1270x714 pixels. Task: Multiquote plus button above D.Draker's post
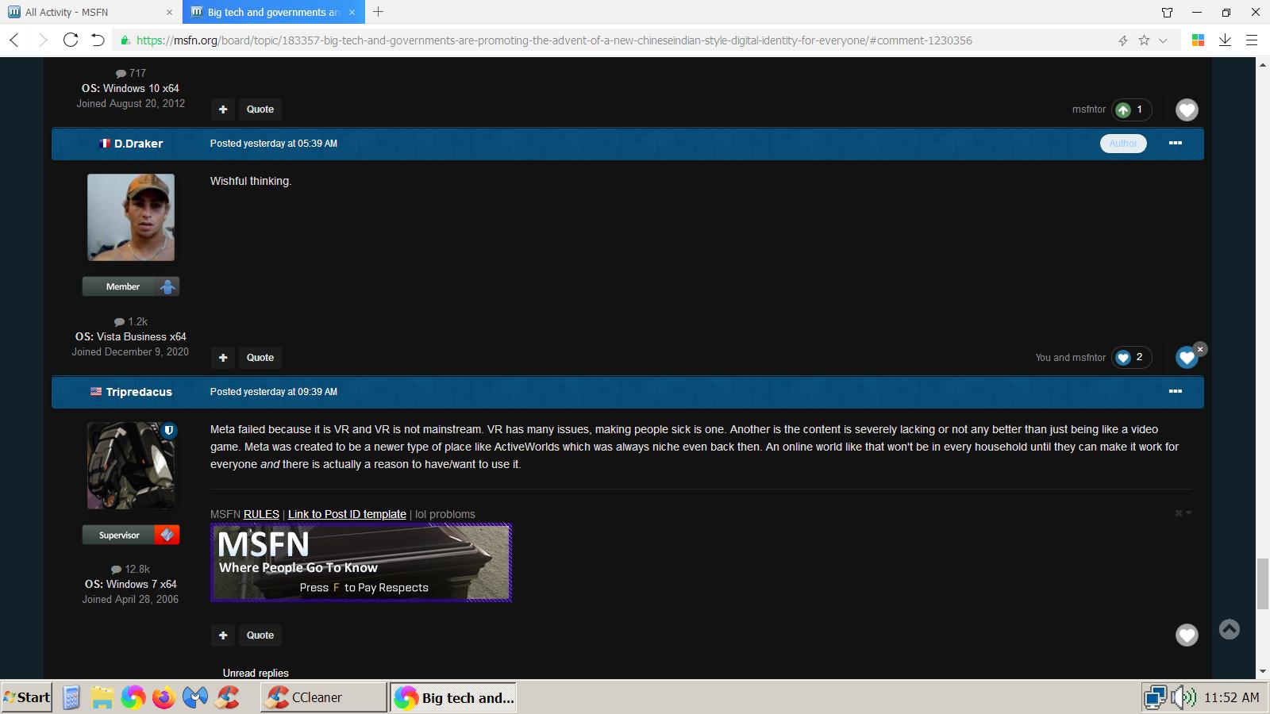coord(223,109)
